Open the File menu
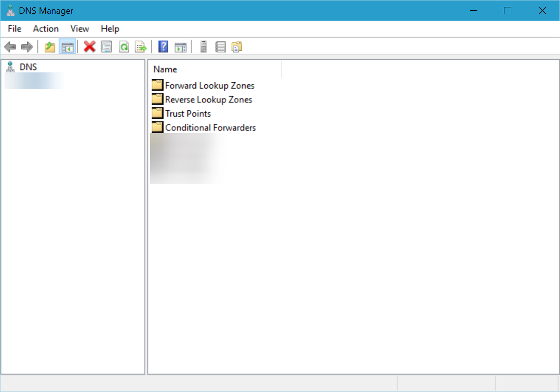The height and width of the screenshot is (392, 560). pos(15,29)
